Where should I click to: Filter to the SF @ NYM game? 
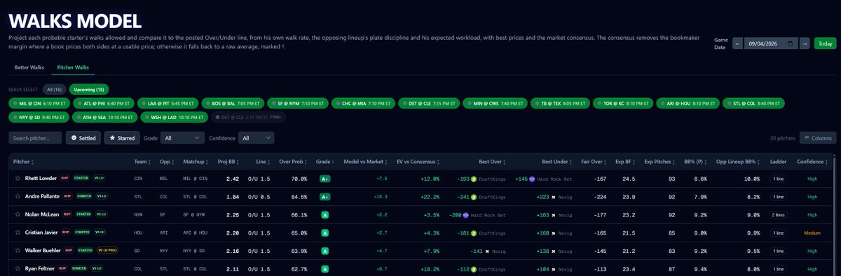(298, 103)
